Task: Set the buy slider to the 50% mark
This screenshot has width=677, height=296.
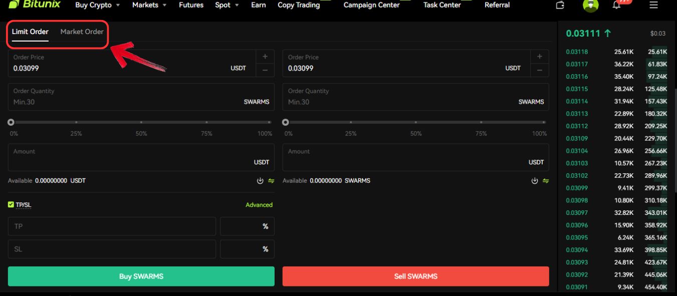Action: click(x=141, y=122)
